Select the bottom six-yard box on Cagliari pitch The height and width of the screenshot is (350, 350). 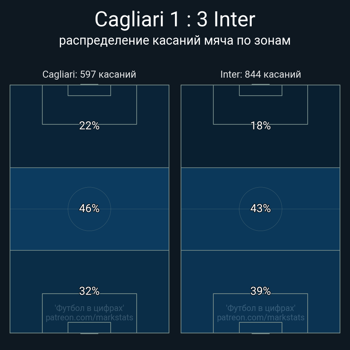(89, 327)
